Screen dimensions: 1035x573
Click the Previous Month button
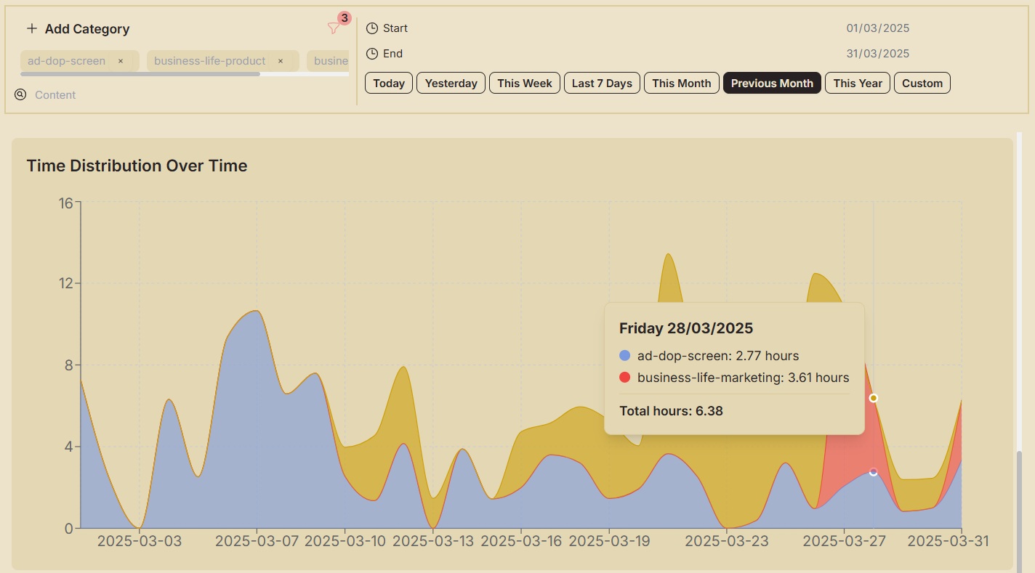click(772, 84)
